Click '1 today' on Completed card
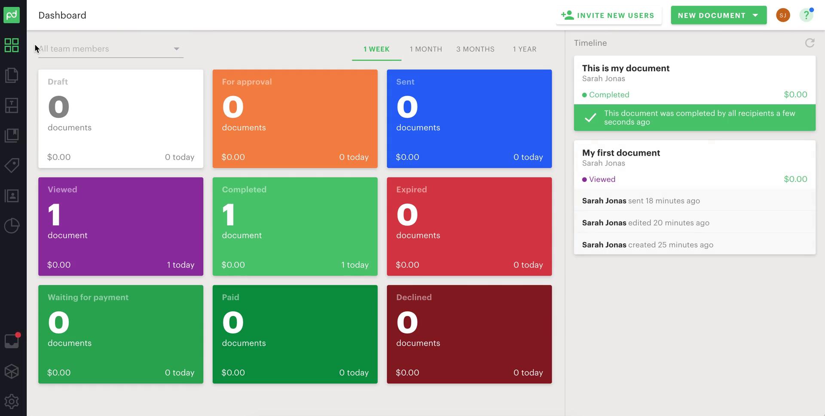The image size is (825, 416). point(355,265)
